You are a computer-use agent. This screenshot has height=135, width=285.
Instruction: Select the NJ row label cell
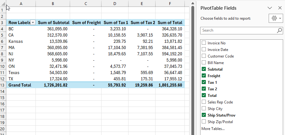point(21,54)
